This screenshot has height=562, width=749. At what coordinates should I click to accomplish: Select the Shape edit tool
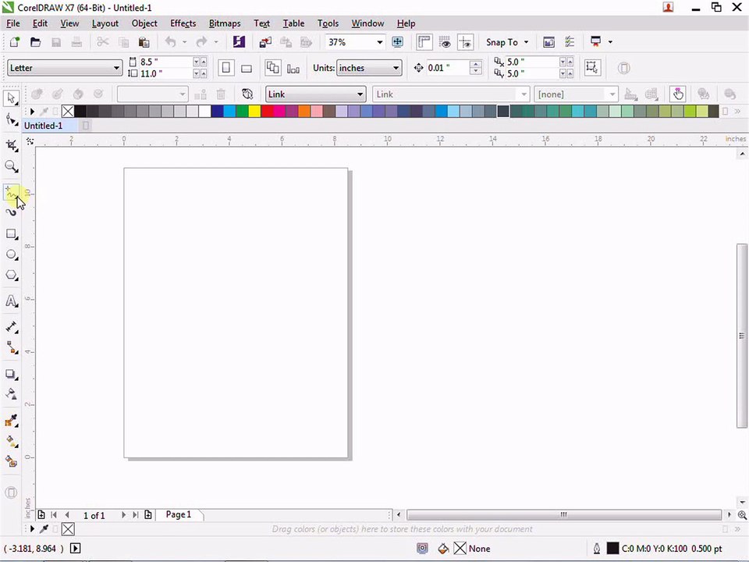(x=12, y=119)
